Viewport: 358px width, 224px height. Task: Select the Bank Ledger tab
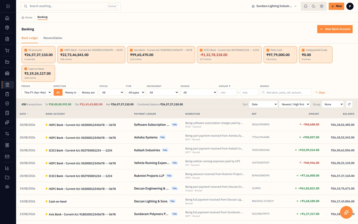pos(30,38)
